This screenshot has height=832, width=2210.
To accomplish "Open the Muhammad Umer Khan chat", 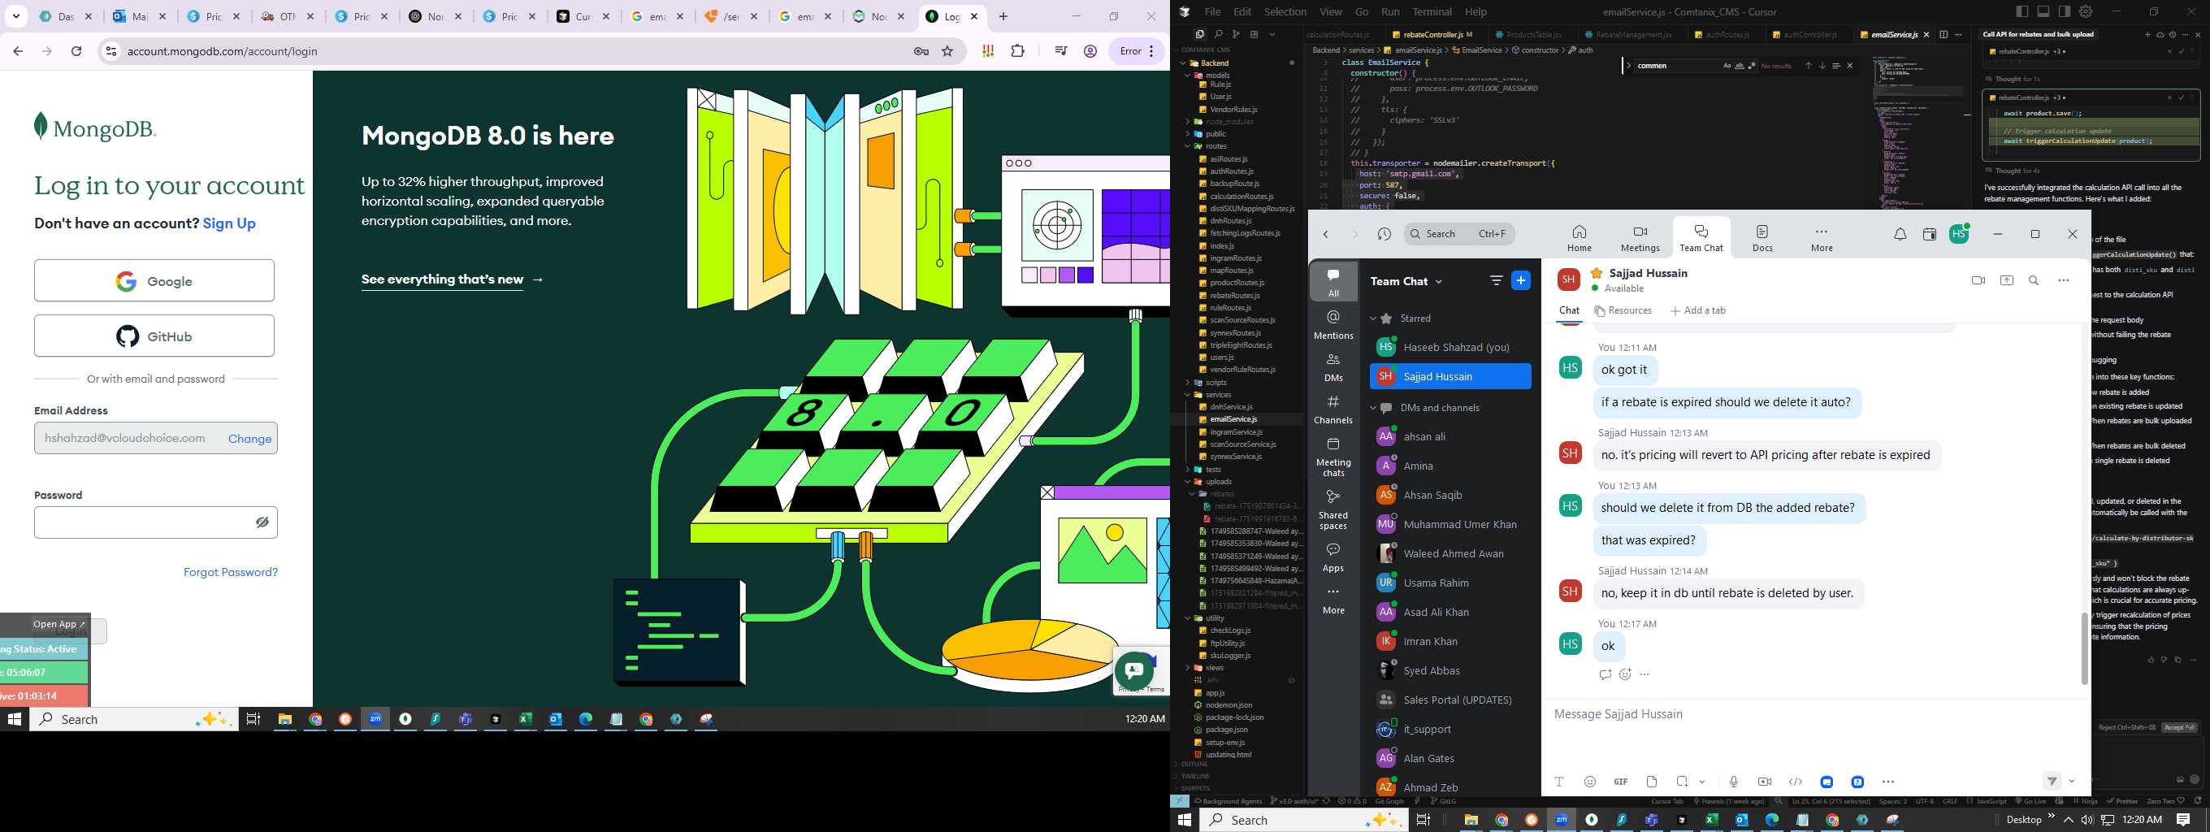I will (x=1449, y=524).
